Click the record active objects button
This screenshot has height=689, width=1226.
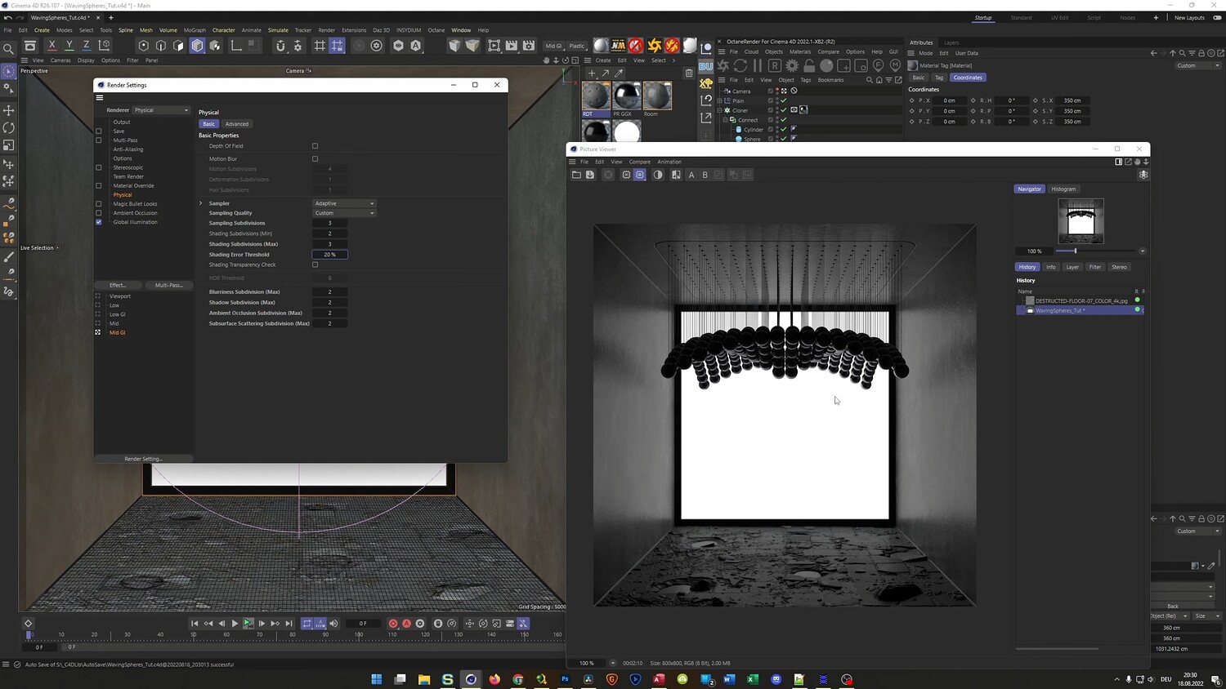pyautogui.click(x=393, y=624)
